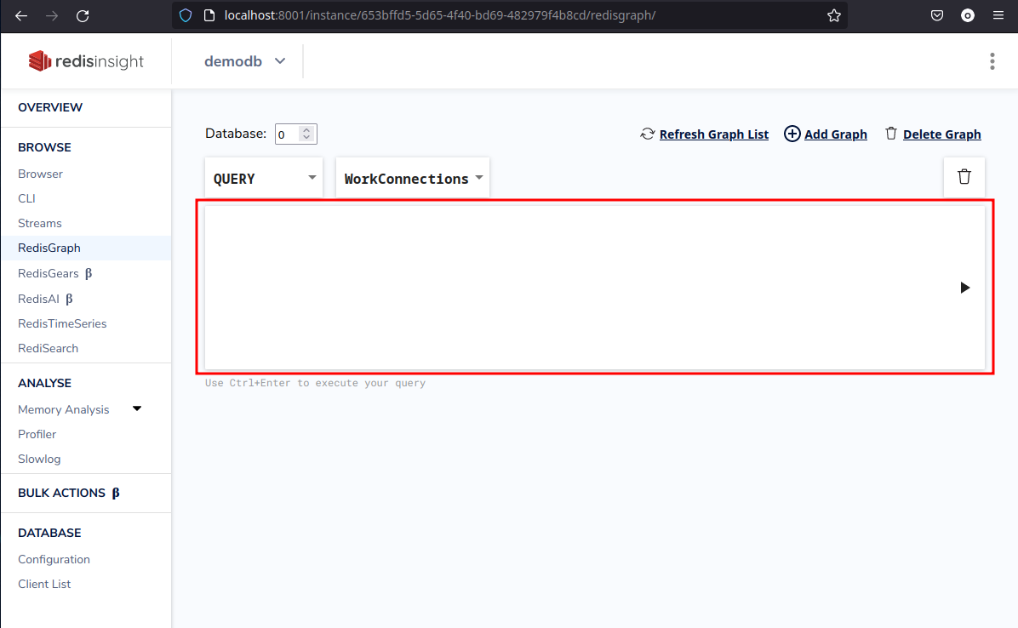The height and width of the screenshot is (628, 1018).
Task: Open the tracking protection shield icon
Action: tap(186, 15)
